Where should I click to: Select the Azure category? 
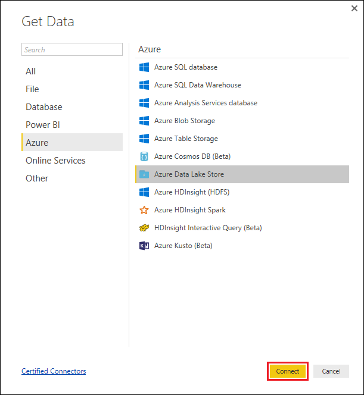(72, 142)
